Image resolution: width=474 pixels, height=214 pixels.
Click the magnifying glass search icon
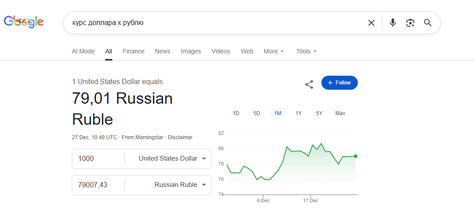[x=428, y=23]
